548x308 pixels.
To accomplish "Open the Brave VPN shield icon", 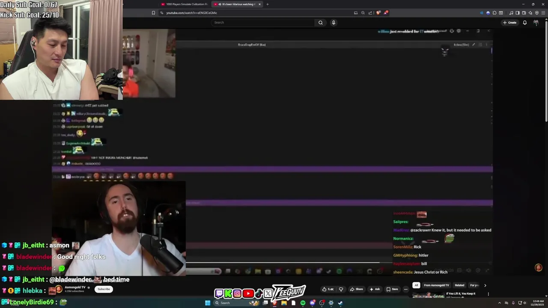I will coord(537,13).
